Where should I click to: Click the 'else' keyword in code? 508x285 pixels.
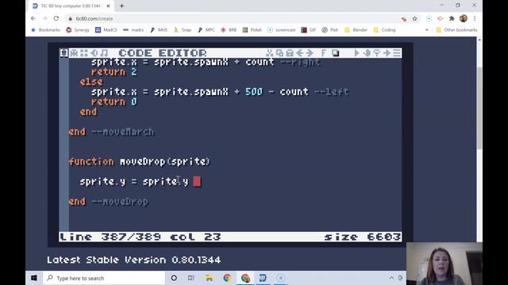(x=91, y=82)
